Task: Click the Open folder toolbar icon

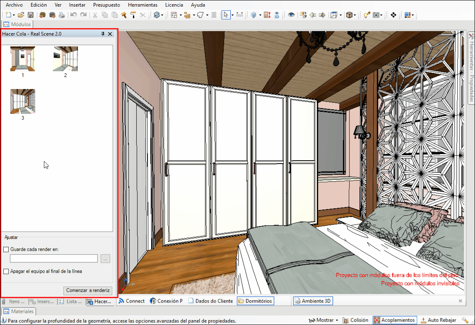Action: (21, 15)
